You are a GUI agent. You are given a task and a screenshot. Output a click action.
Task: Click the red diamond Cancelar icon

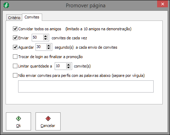pyautogui.click(x=48, y=119)
